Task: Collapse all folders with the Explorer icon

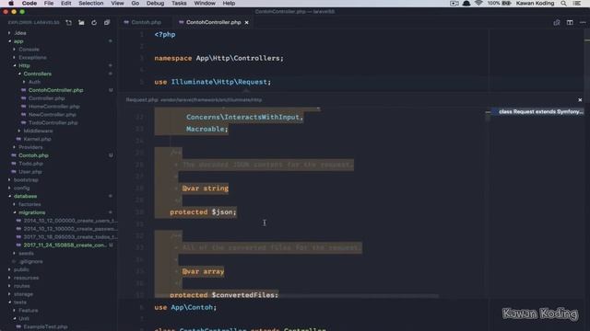Action: pos(107,22)
